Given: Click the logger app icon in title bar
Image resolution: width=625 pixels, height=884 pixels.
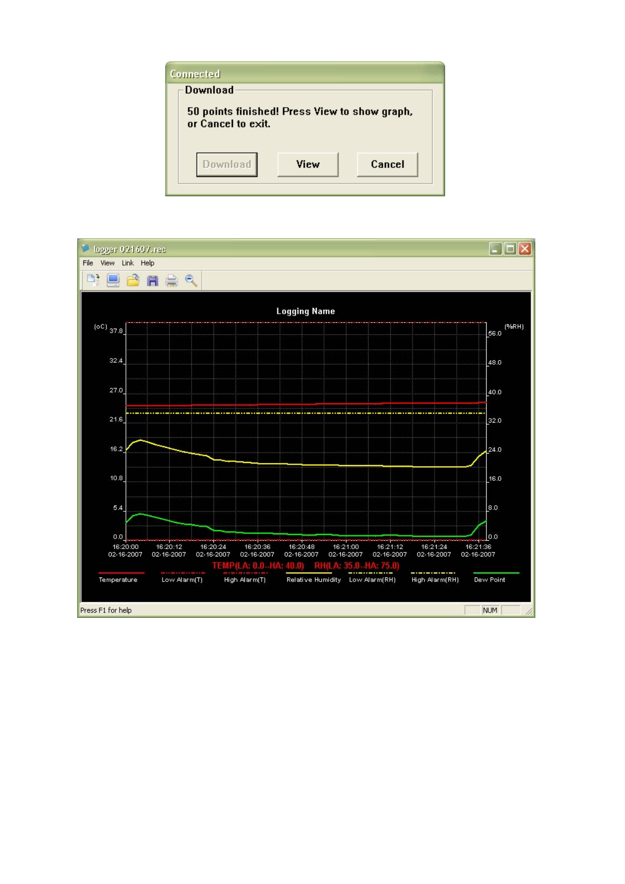Looking at the screenshot, I should pyautogui.click(x=85, y=248).
